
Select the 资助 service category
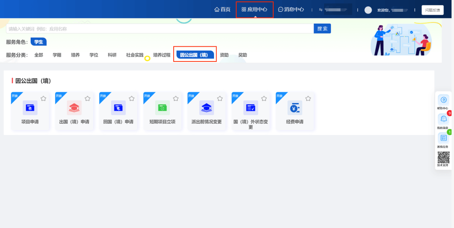(224, 55)
